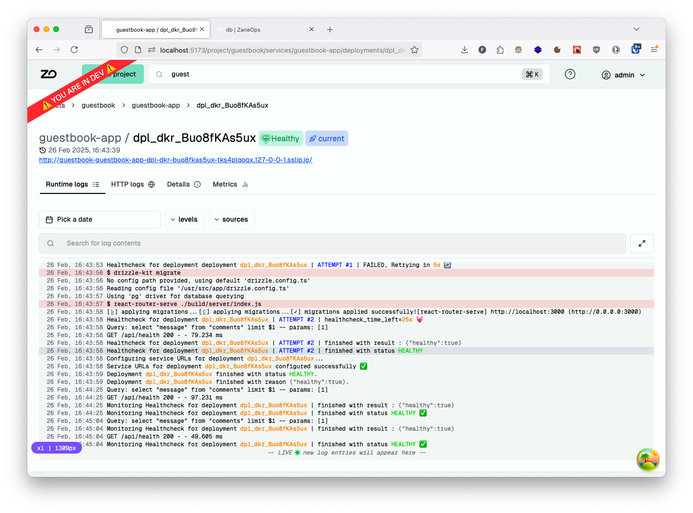The width and height of the screenshot is (693, 513).
Task: Open the Details tab
Action: pyautogui.click(x=184, y=184)
